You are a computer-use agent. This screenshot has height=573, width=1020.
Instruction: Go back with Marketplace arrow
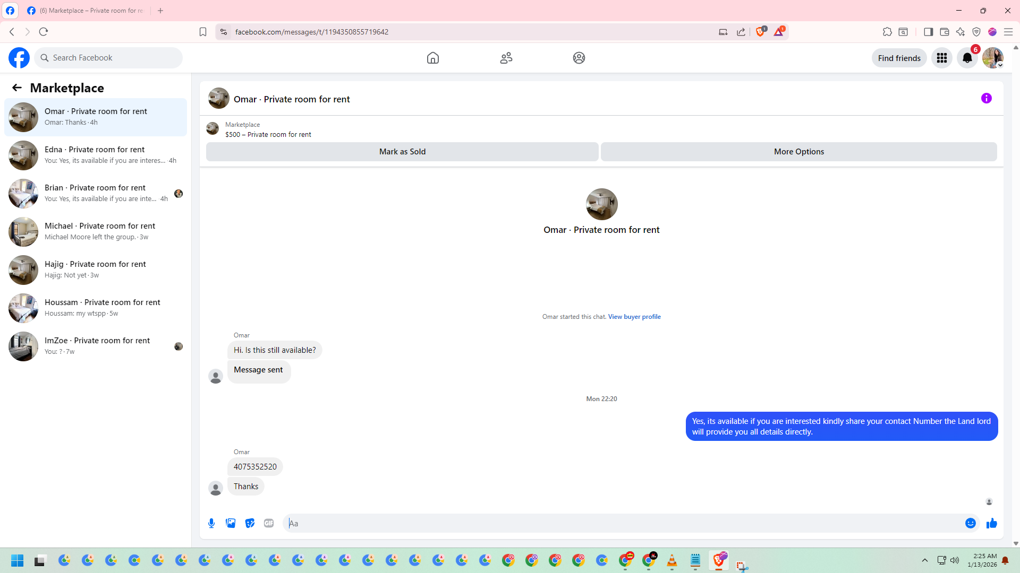pyautogui.click(x=17, y=88)
